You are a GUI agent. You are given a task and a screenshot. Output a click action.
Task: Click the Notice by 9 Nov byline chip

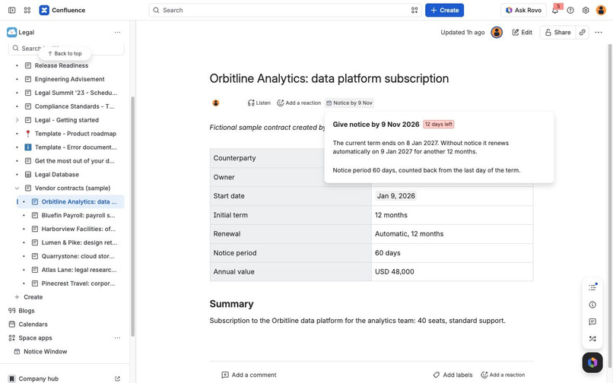tap(349, 103)
